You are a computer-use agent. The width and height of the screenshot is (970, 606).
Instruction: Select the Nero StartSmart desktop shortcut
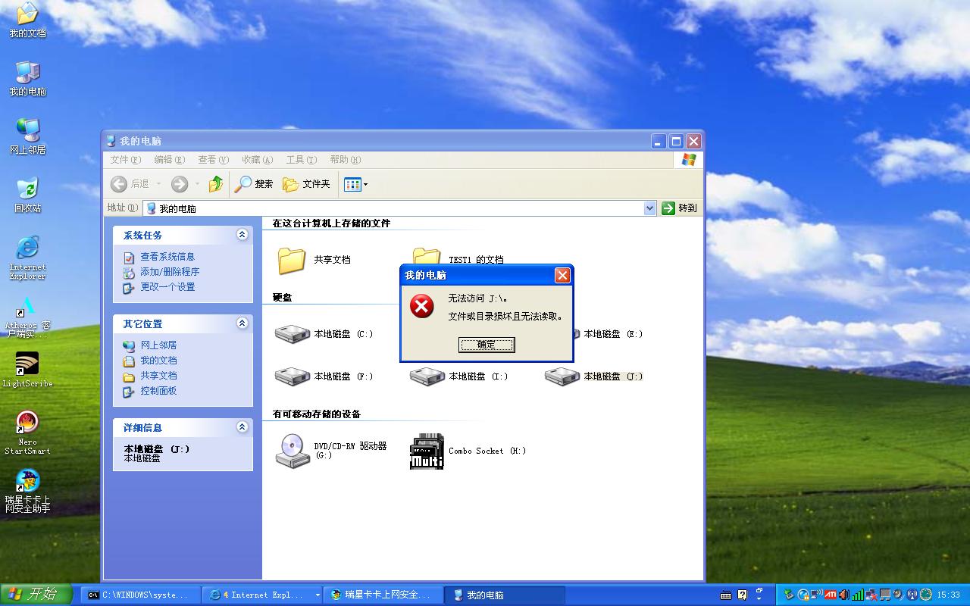[x=27, y=433]
